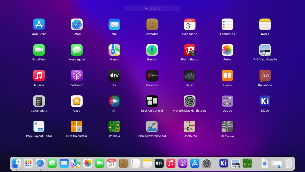Image resolution: width=305 pixels, height=172 pixels.
Task: Launch the Bolsa stocks app
Action: (x=190, y=75)
